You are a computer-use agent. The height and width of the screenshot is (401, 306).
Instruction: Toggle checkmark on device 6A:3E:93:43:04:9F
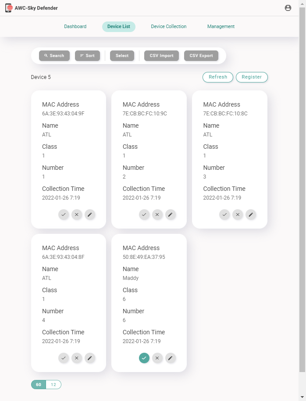pyautogui.click(x=64, y=215)
